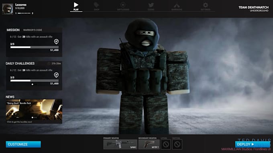This screenshot has width=273, height=153.
Task: Open the Codes tab with Twitter bird
Action: click(x=151, y=7)
